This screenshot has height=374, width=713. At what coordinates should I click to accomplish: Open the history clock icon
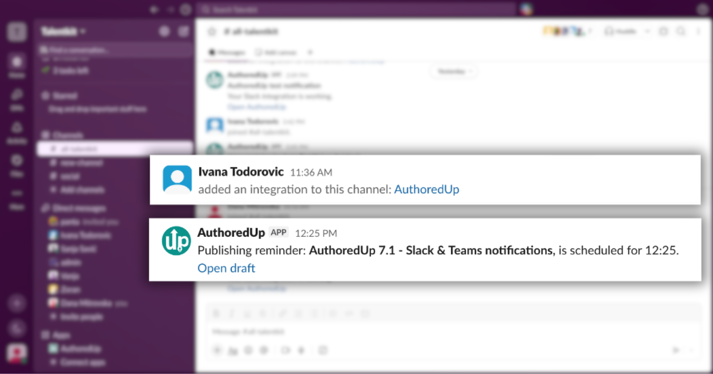[x=186, y=9]
